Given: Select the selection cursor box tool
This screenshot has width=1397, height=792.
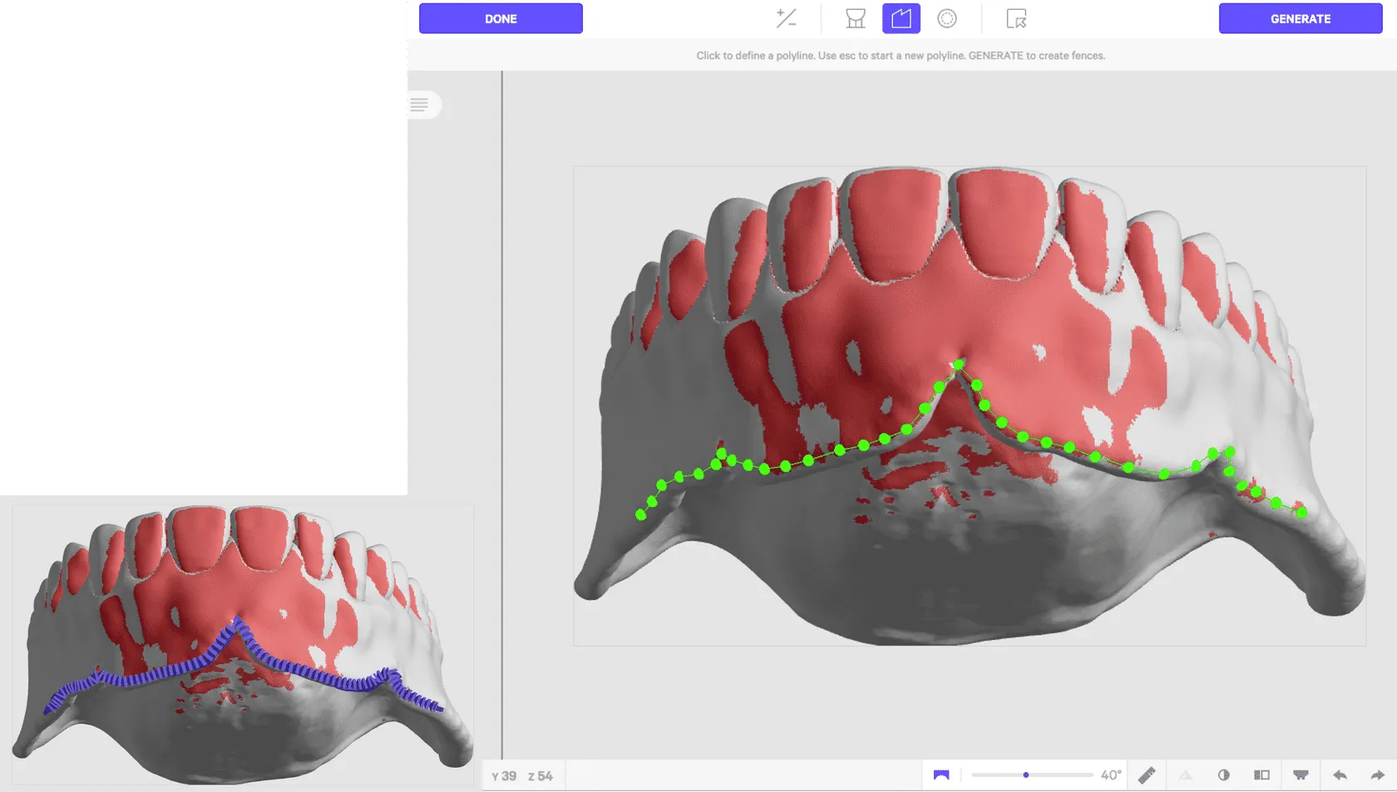Looking at the screenshot, I should point(1016,18).
